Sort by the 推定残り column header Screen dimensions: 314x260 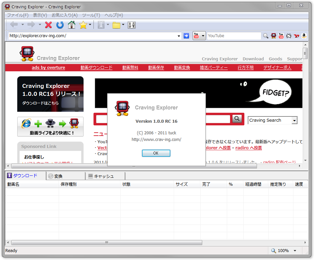pos(281,184)
